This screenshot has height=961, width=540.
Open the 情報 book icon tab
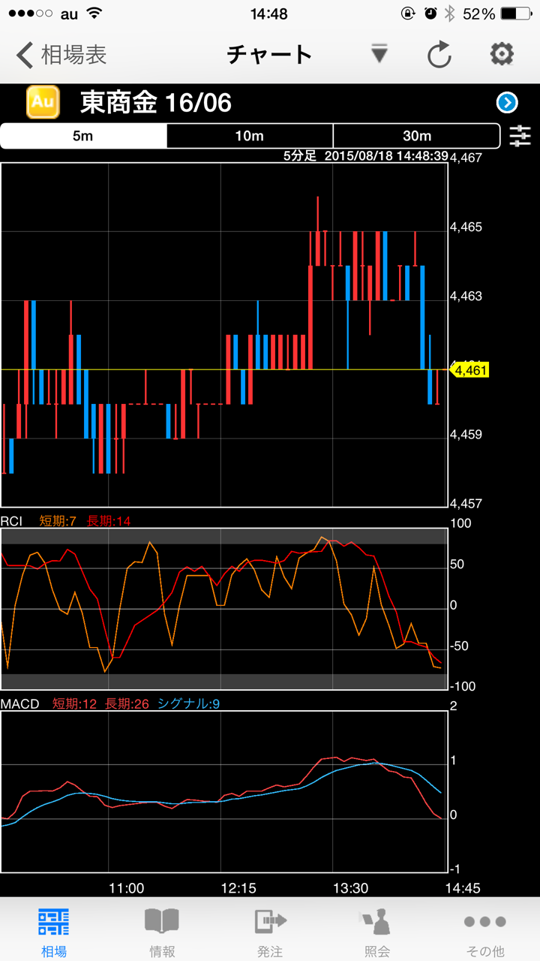pos(162,931)
